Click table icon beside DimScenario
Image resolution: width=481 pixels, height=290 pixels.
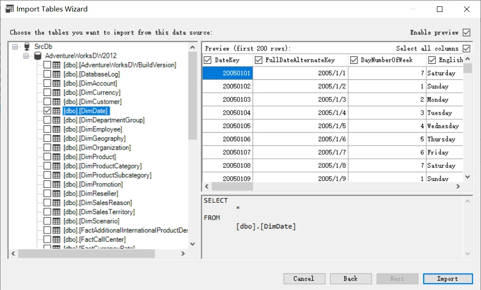tap(57, 221)
